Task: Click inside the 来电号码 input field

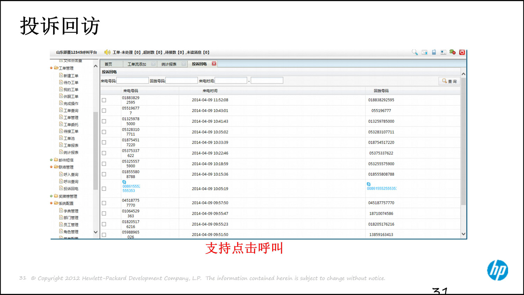Action: pyautogui.click(x=133, y=80)
